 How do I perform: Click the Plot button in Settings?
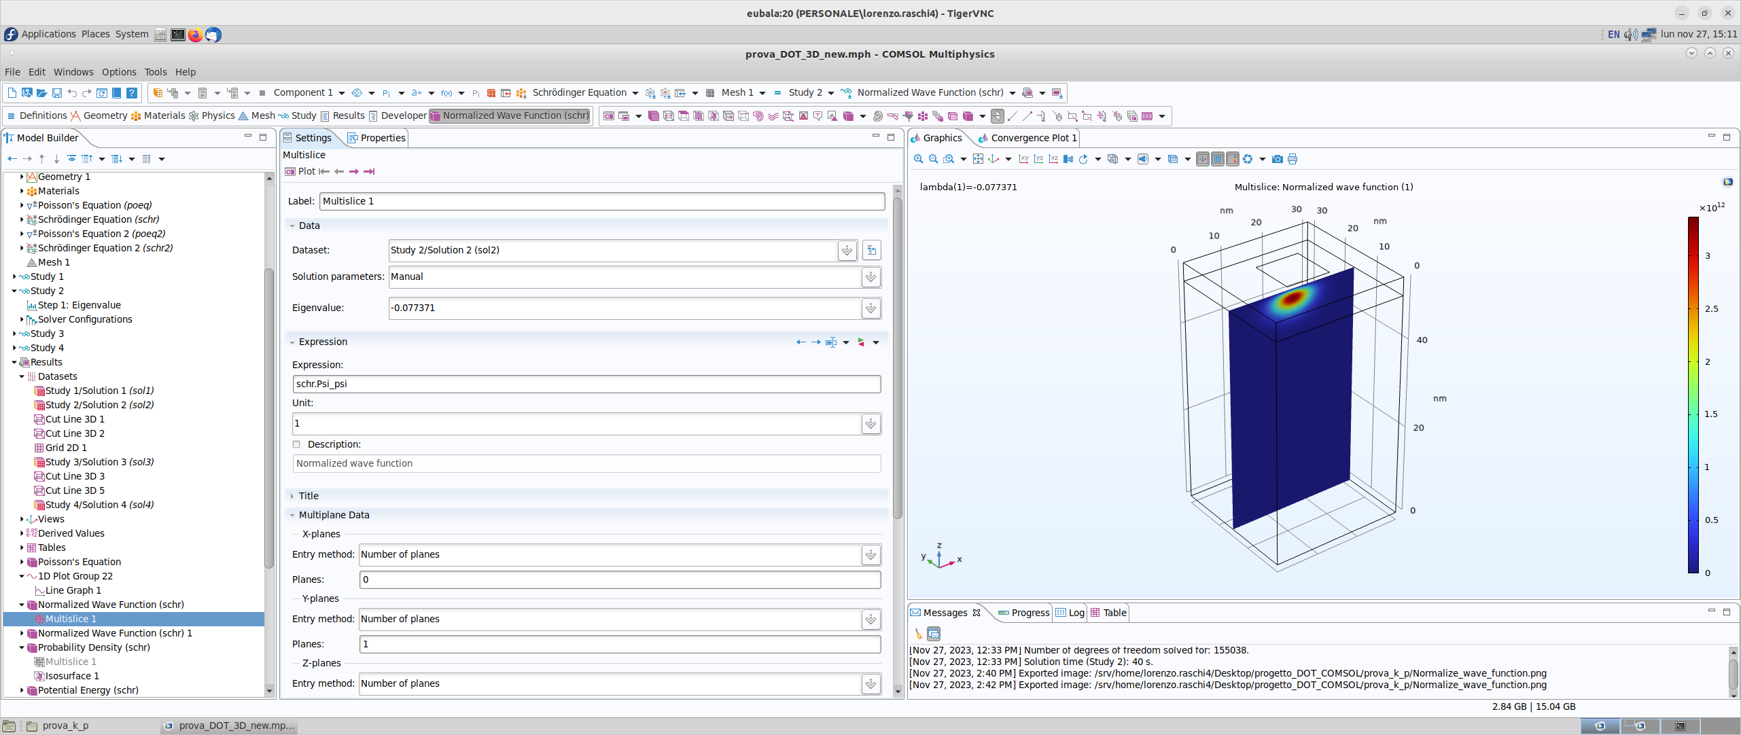coord(300,171)
